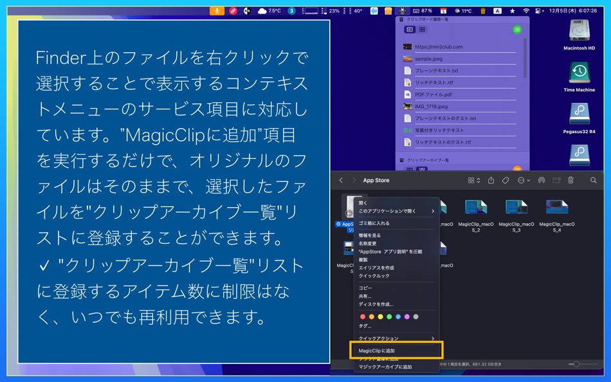
Task: Select PDFファイル.pdf clipboard entry
Action: (x=460, y=95)
